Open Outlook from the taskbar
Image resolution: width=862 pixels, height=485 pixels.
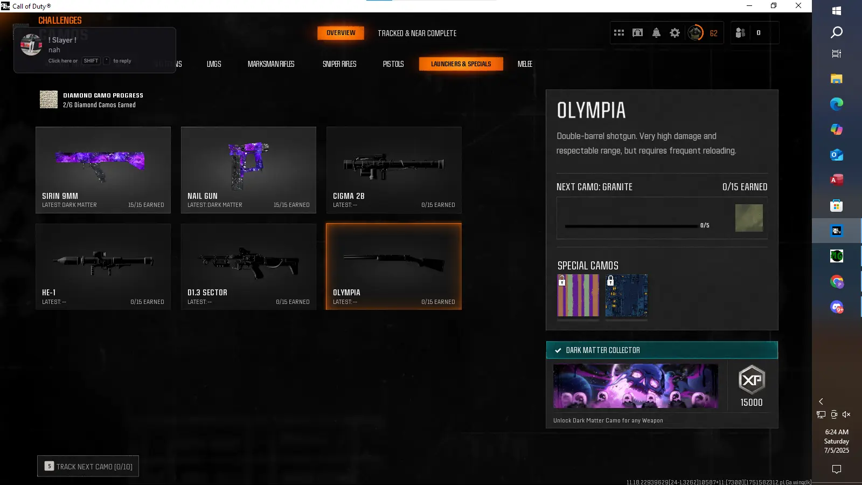pos(837,155)
